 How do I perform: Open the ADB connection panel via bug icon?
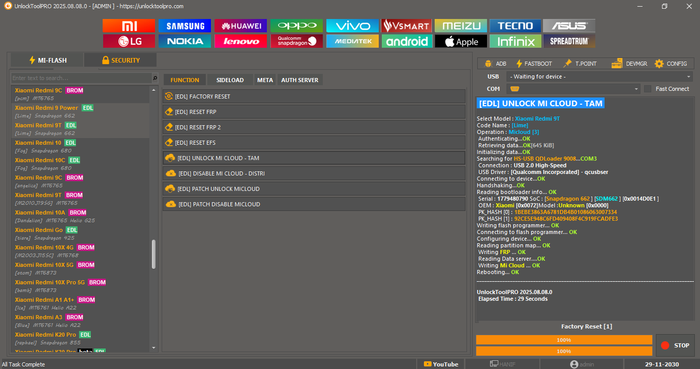pyautogui.click(x=488, y=63)
